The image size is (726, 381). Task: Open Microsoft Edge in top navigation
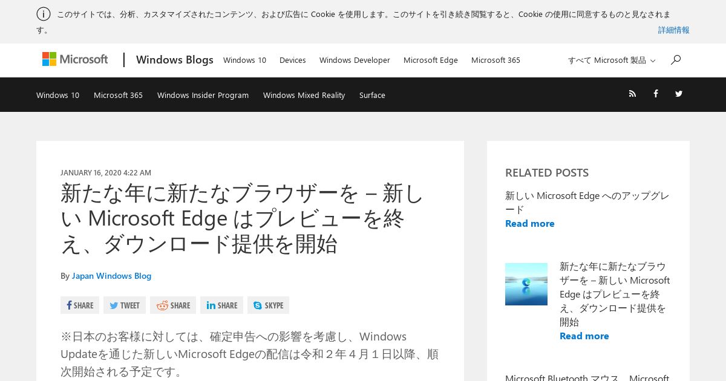pyautogui.click(x=431, y=60)
